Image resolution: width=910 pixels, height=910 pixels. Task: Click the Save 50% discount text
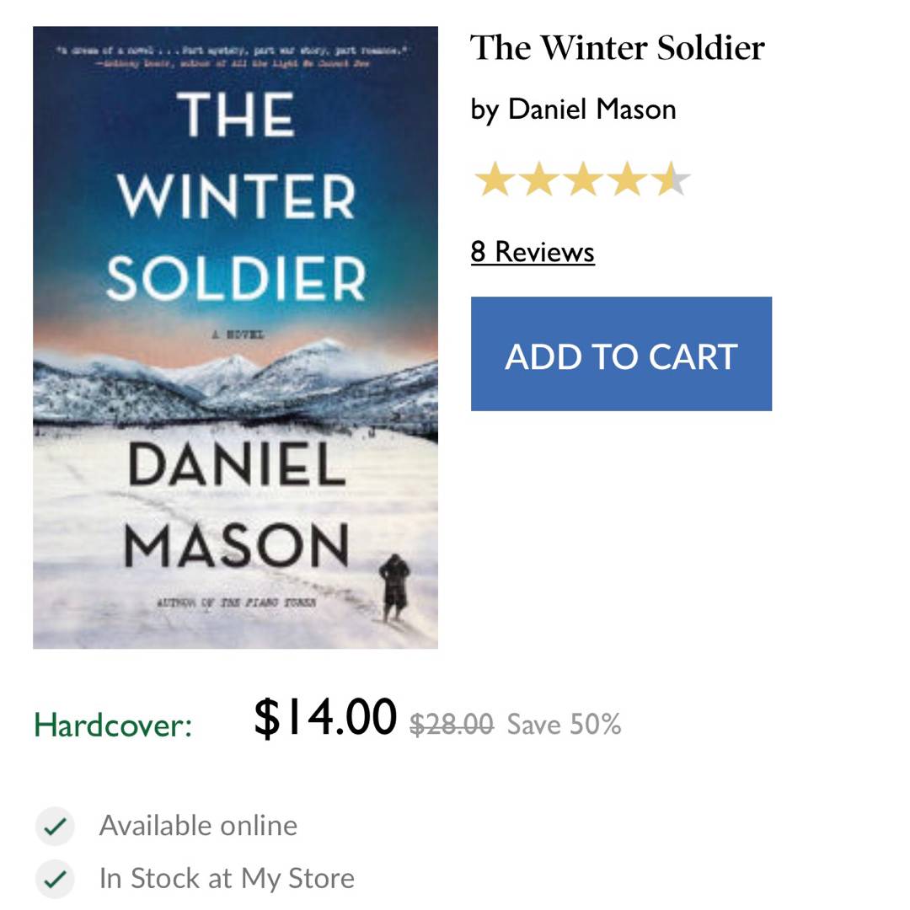(x=564, y=725)
